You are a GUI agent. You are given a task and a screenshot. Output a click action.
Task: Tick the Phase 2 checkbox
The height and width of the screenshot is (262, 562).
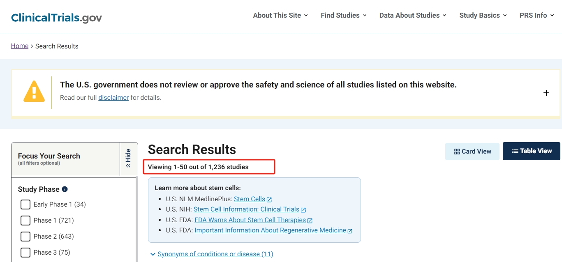click(x=25, y=237)
